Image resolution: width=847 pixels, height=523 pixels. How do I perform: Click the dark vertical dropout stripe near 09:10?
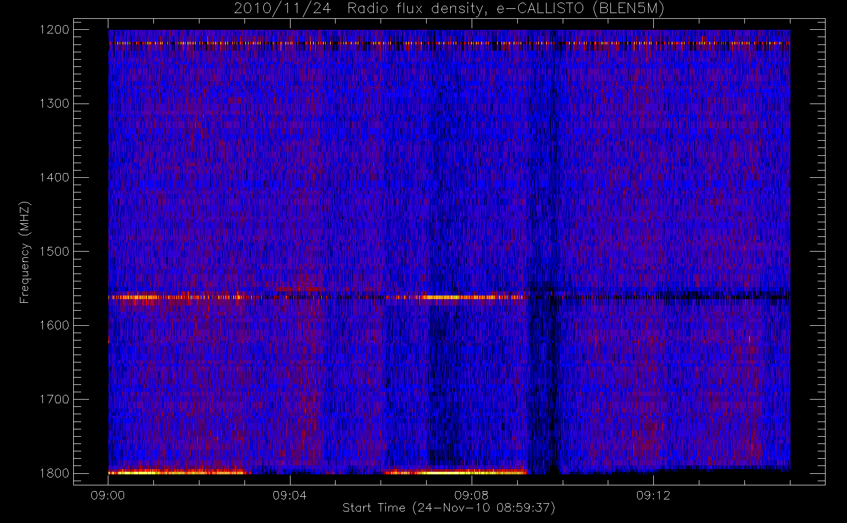pyautogui.click(x=554, y=252)
